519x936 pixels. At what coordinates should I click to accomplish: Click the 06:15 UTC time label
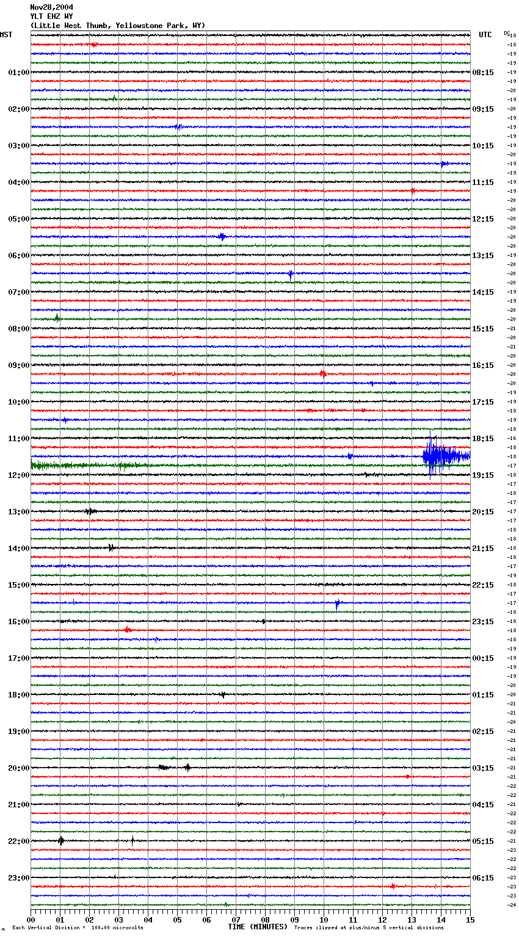(483, 878)
